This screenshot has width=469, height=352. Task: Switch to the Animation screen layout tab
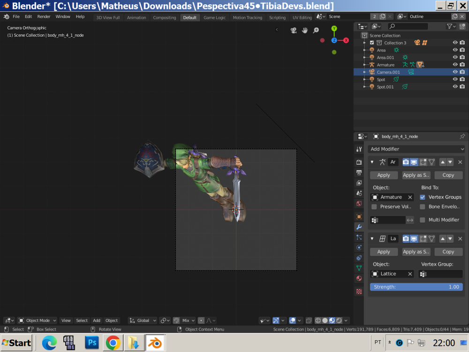tap(136, 17)
